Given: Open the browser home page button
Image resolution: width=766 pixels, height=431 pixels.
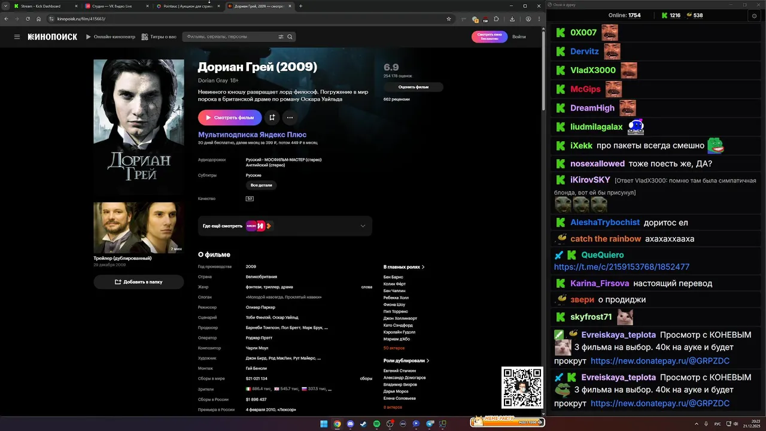Looking at the screenshot, I should coord(38,19).
